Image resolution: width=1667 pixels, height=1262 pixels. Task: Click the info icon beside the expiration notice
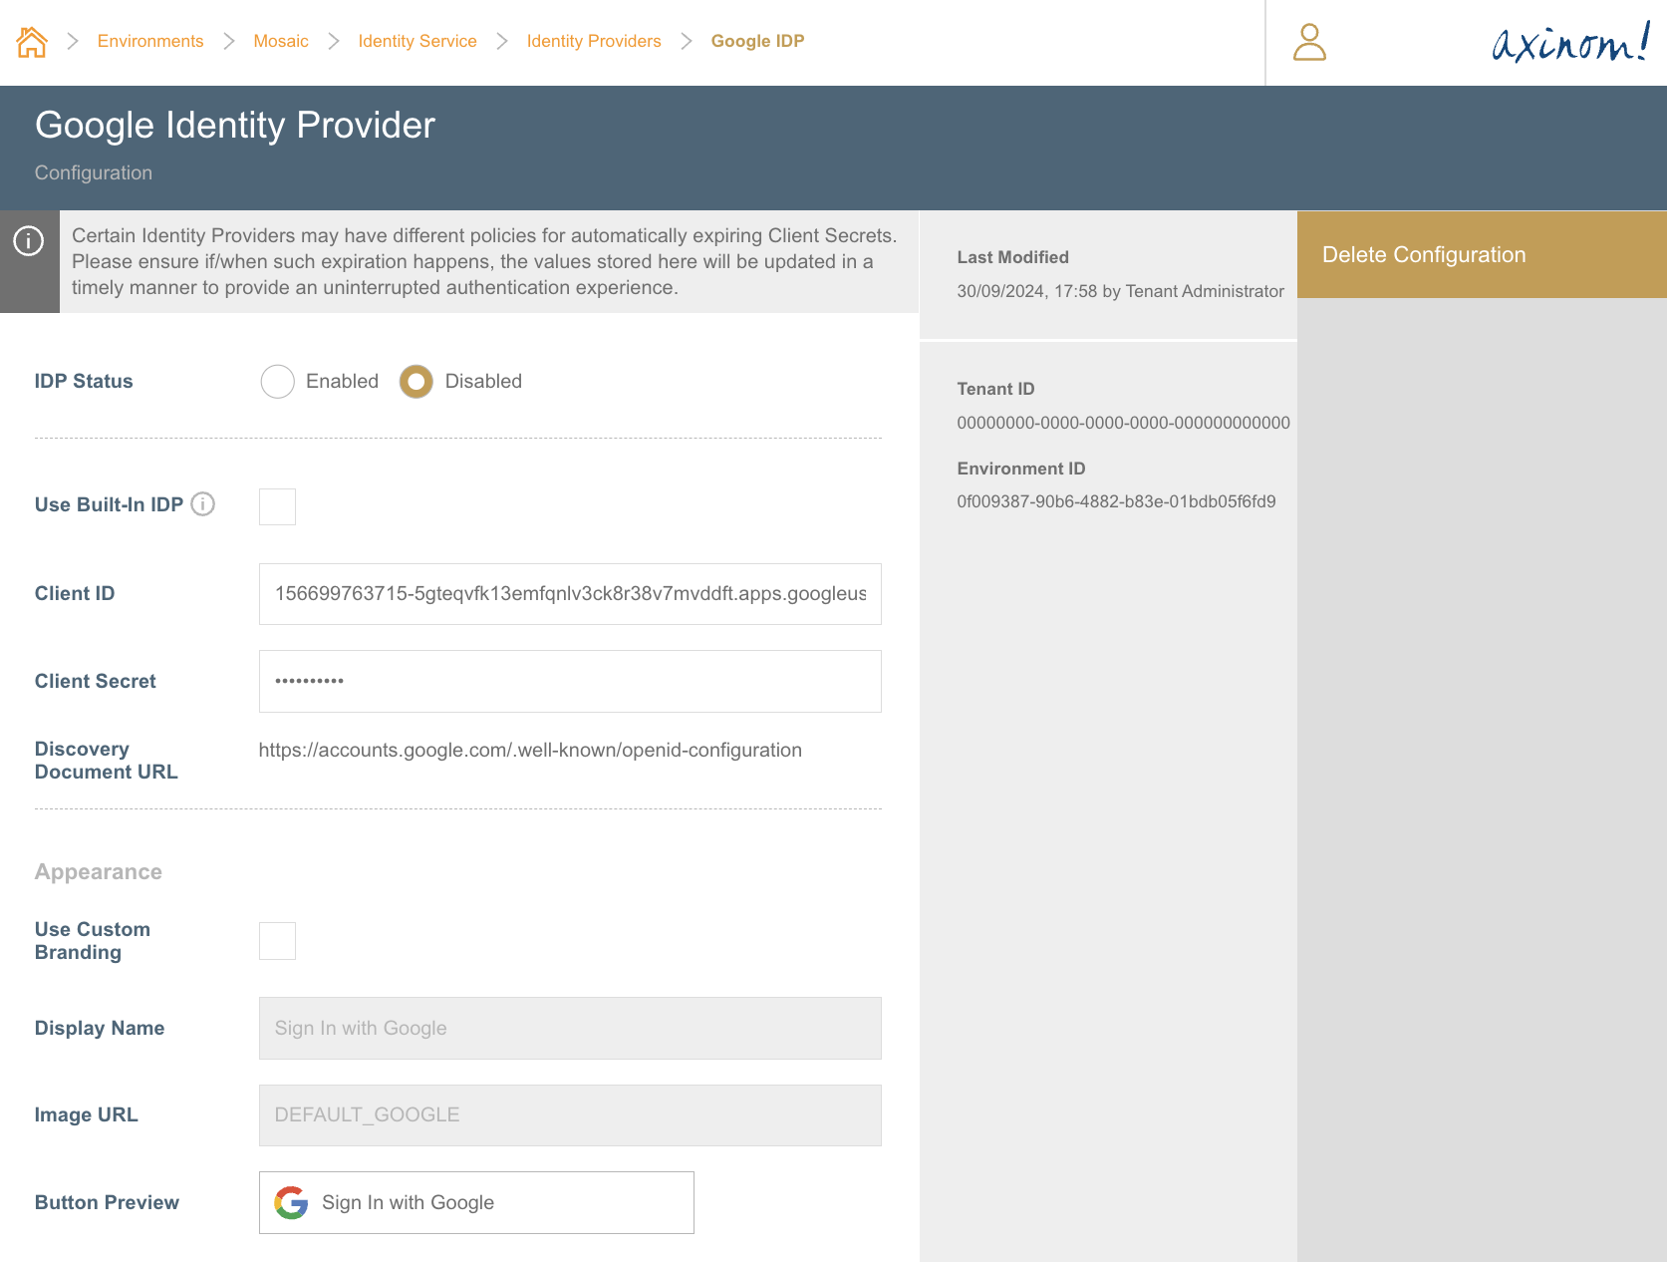(30, 241)
